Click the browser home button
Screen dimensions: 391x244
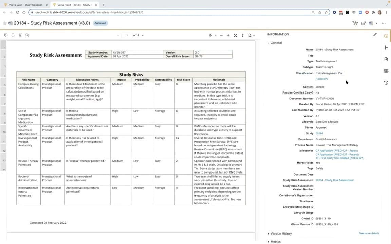pyautogui.click(x=24, y=12)
